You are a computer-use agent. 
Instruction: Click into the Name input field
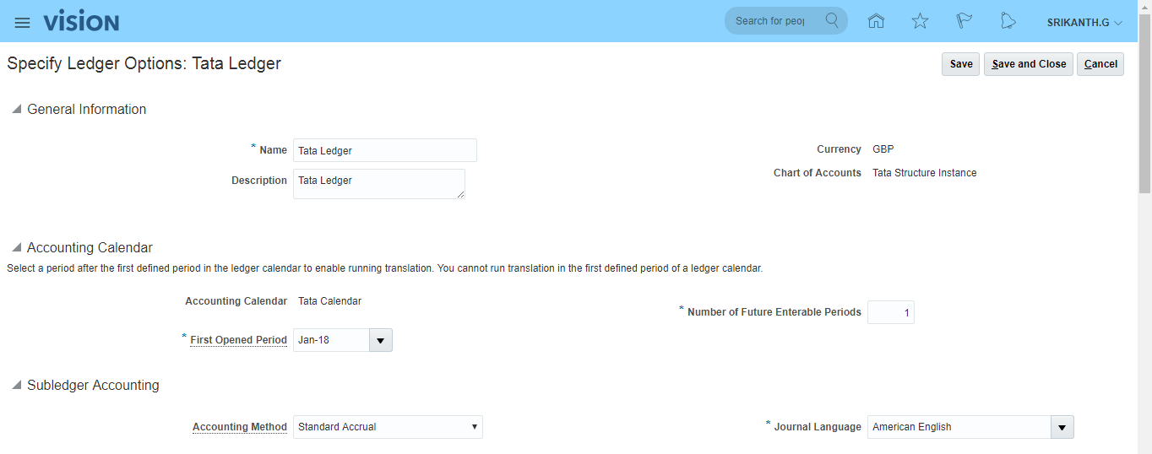click(x=384, y=150)
